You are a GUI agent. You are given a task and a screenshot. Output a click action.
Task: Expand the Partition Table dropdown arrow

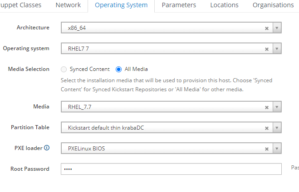277,127
